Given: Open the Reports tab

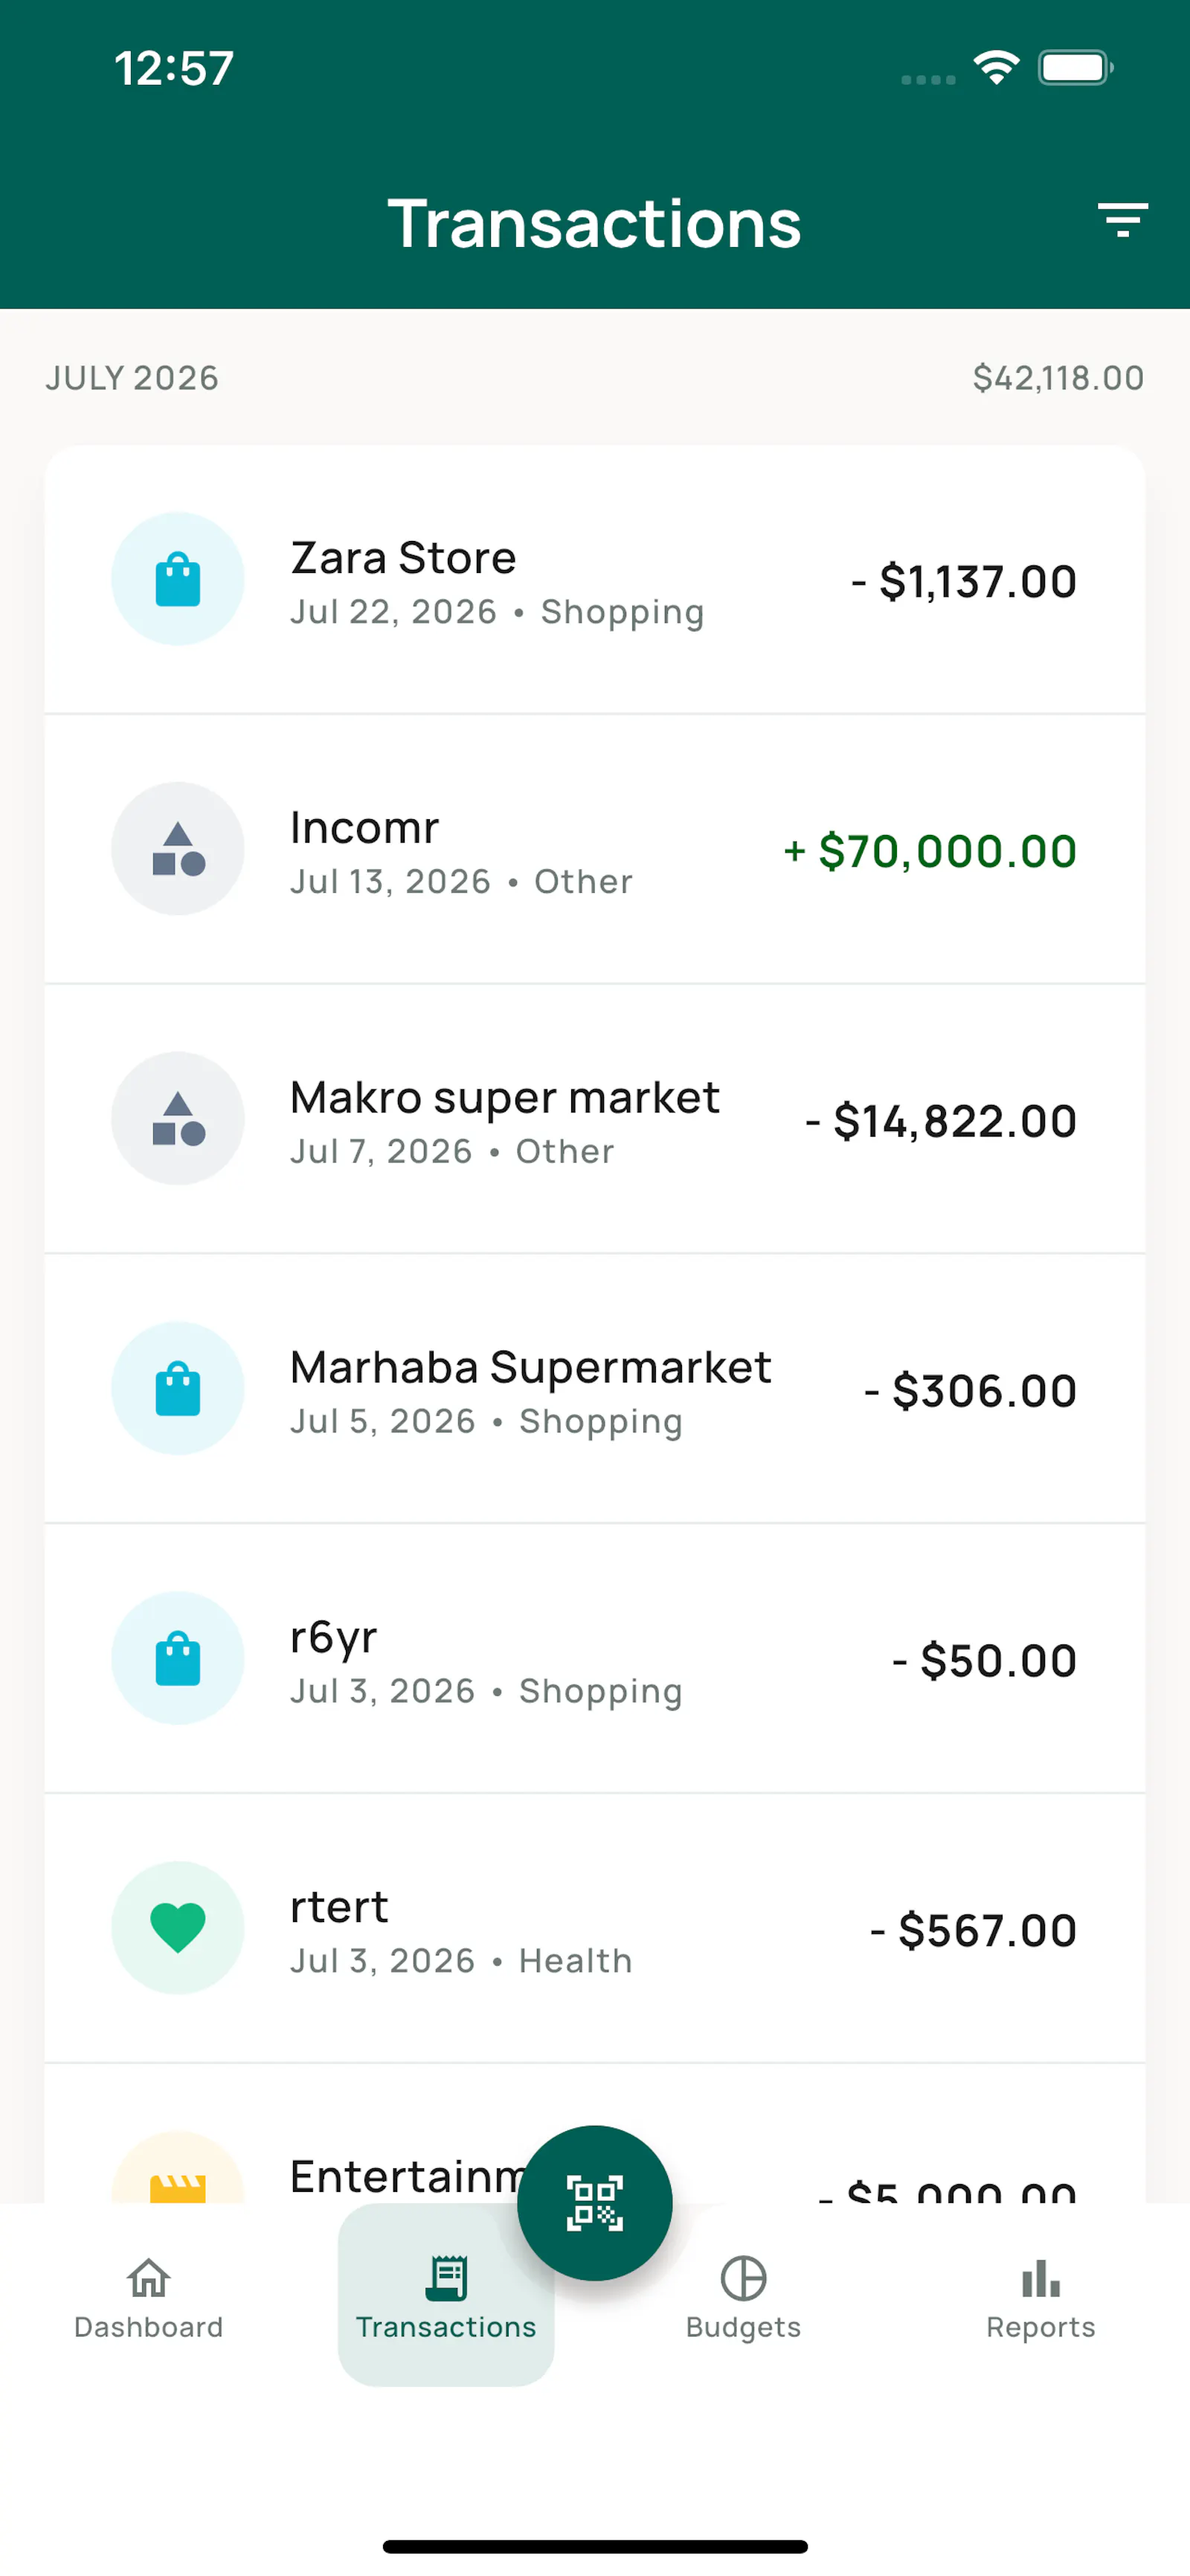Looking at the screenshot, I should [x=1041, y=2297].
